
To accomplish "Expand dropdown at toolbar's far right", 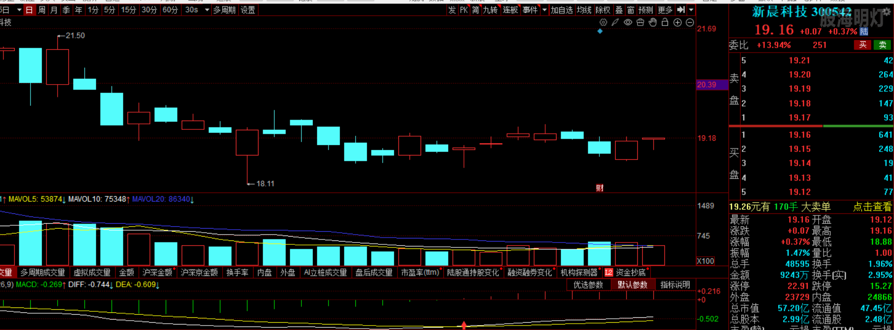I will point(691,10).
